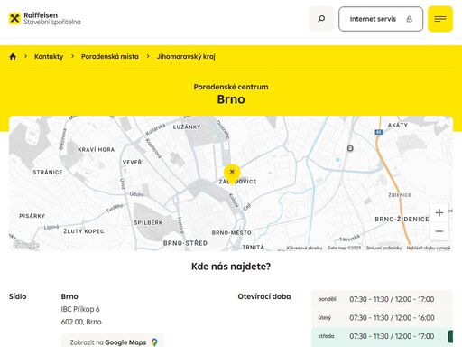The image size is (462, 347).
Task: Click the VEVEŘÍ map label
Action: 134,162
